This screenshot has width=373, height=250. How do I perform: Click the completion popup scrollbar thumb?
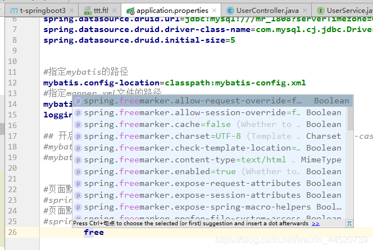[x=350, y=119]
